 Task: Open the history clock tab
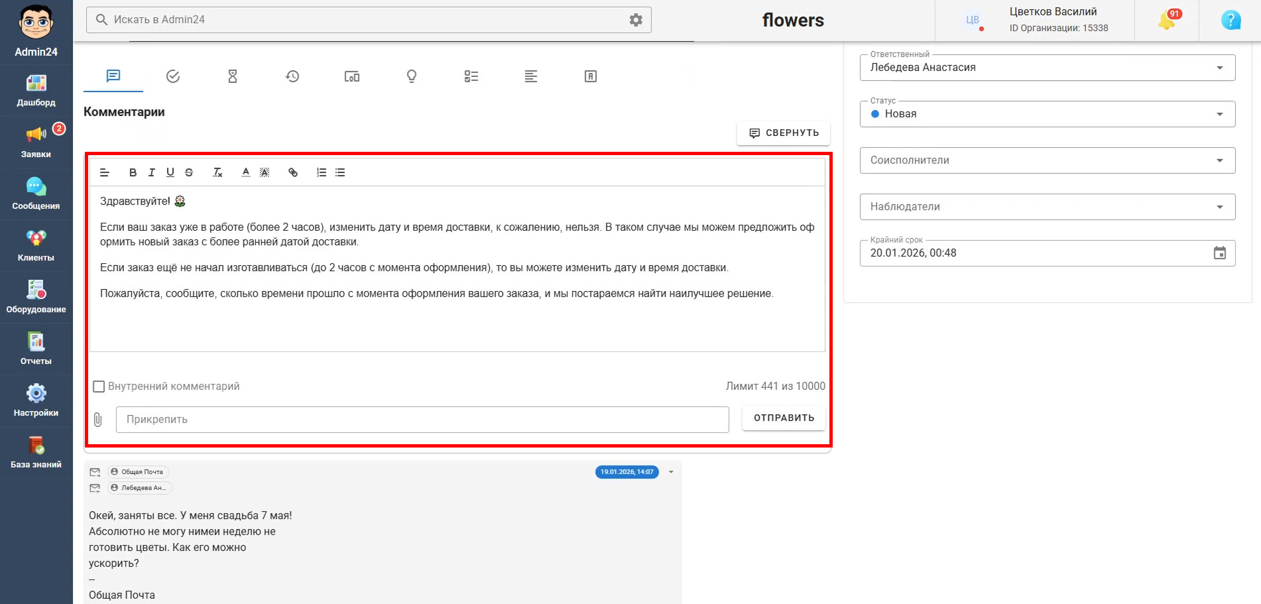tap(292, 76)
